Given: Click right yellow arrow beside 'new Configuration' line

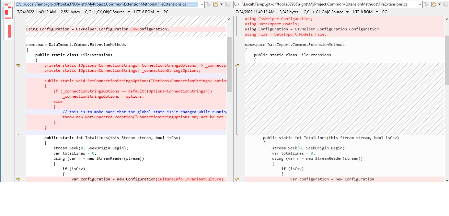Looking at the screenshot, I should point(237,179).
